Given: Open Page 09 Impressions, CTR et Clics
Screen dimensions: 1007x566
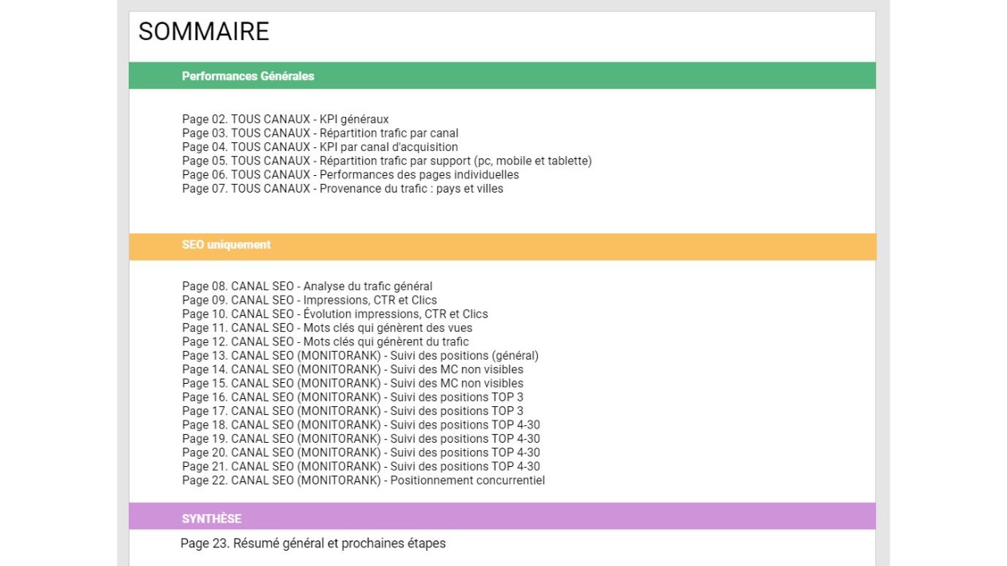Looking at the screenshot, I should click(x=309, y=301).
